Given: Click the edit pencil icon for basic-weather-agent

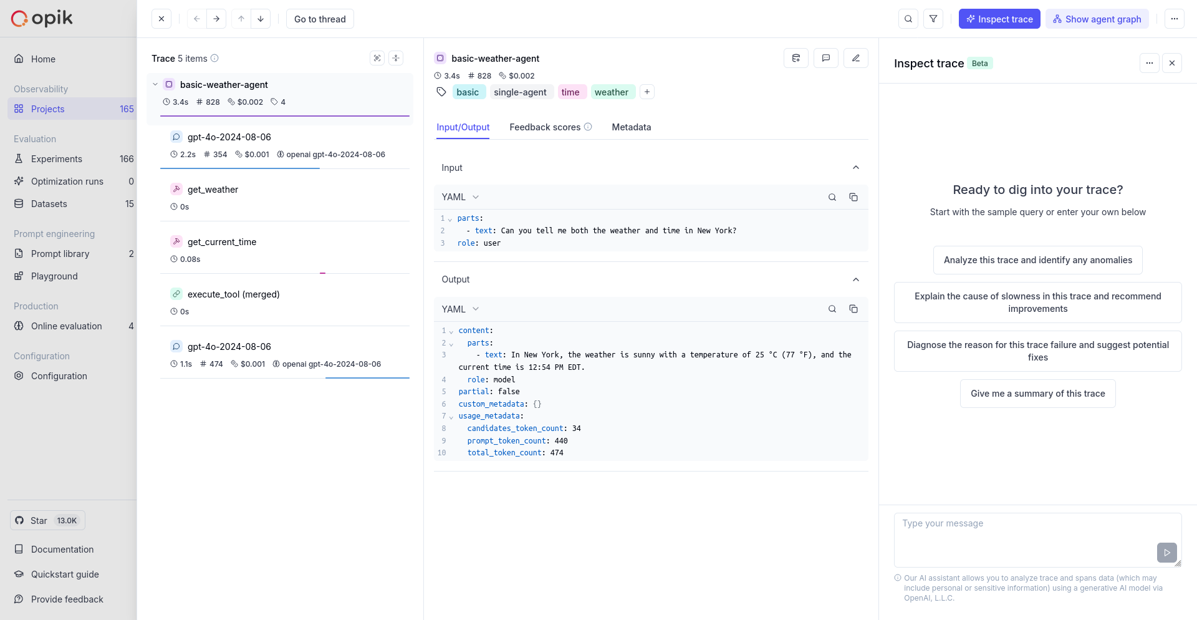Looking at the screenshot, I should pyautogui.click(x=856, y=58).
